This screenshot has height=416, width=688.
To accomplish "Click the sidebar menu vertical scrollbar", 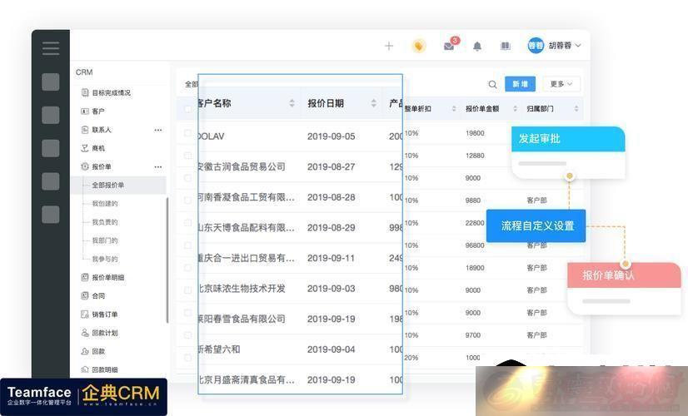I will click(167, 260).
